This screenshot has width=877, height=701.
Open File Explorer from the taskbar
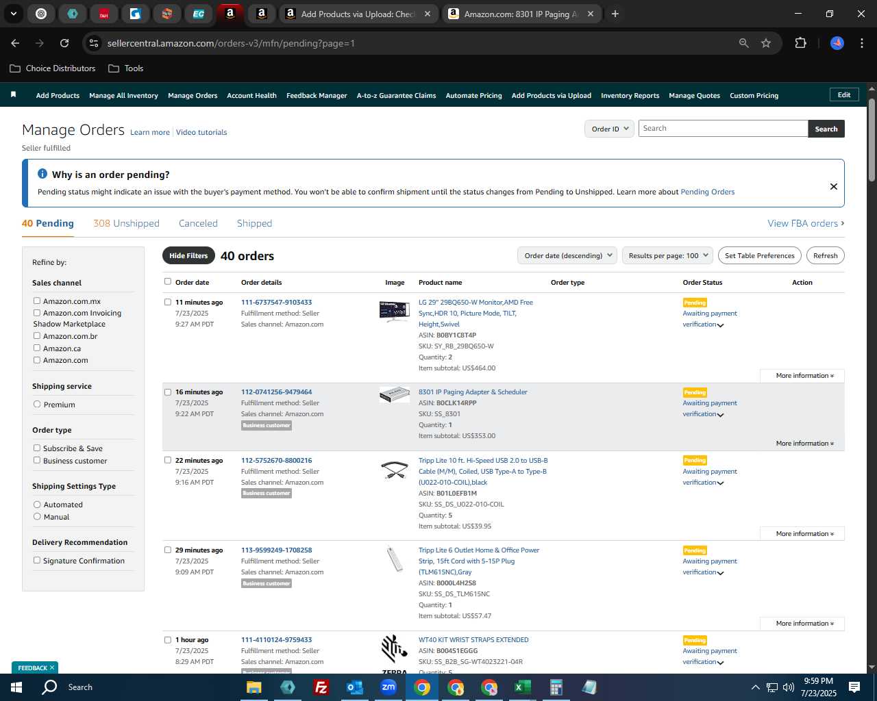254,687
